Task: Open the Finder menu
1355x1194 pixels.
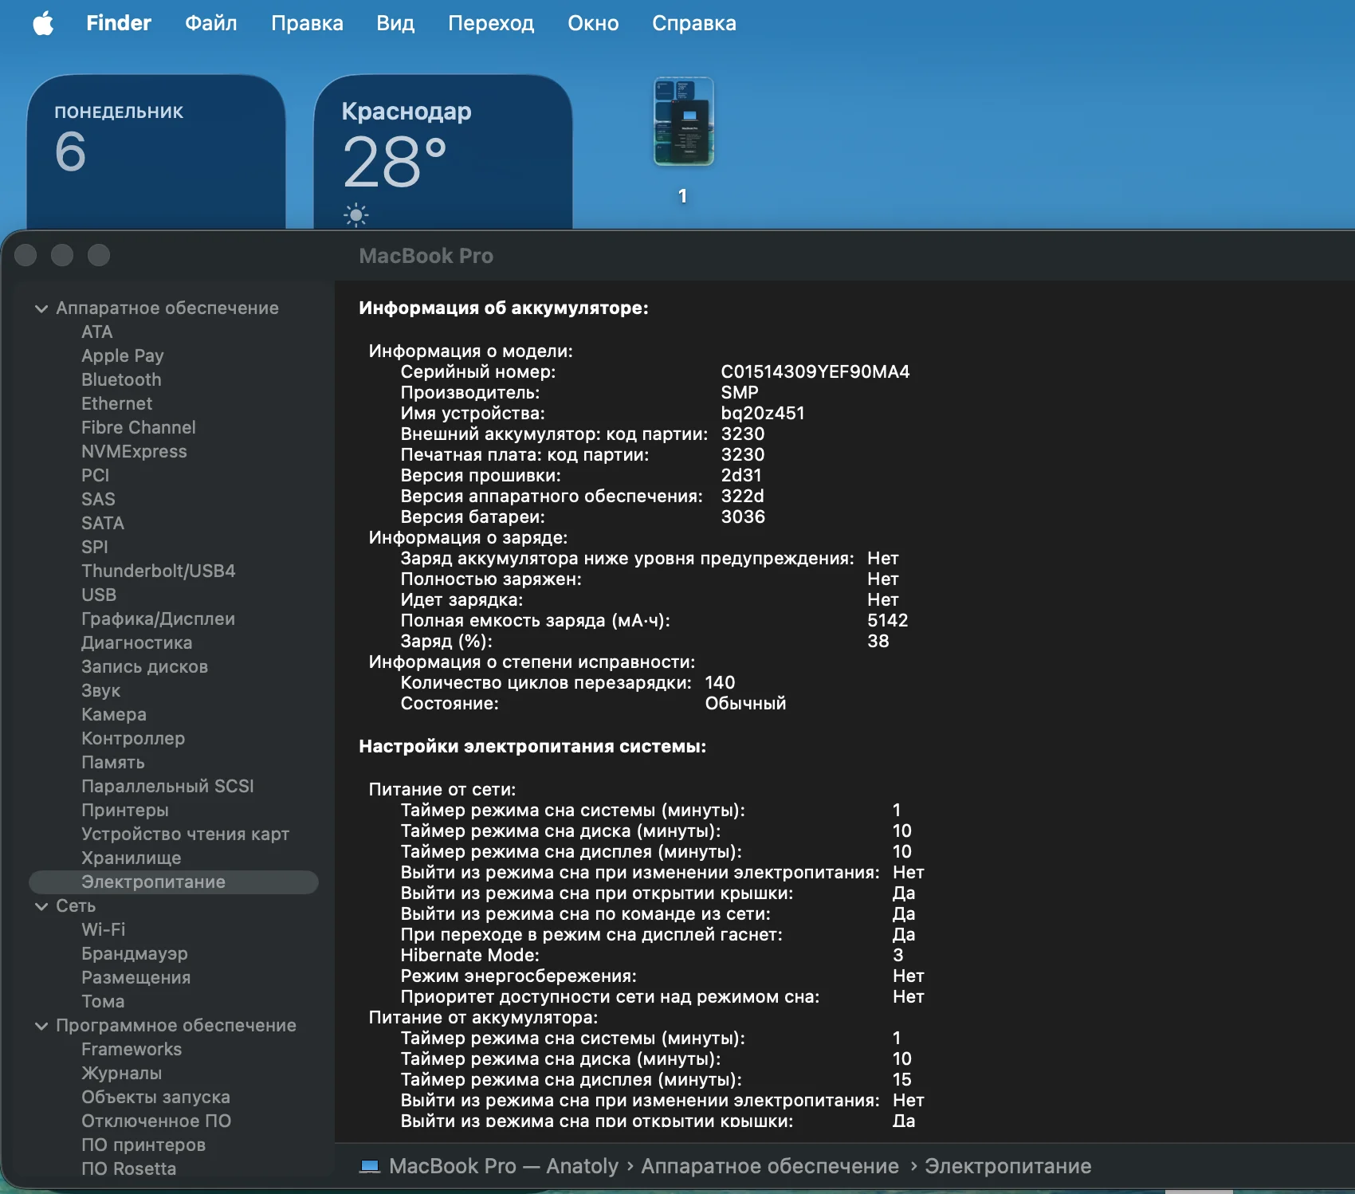Action: 119,23
